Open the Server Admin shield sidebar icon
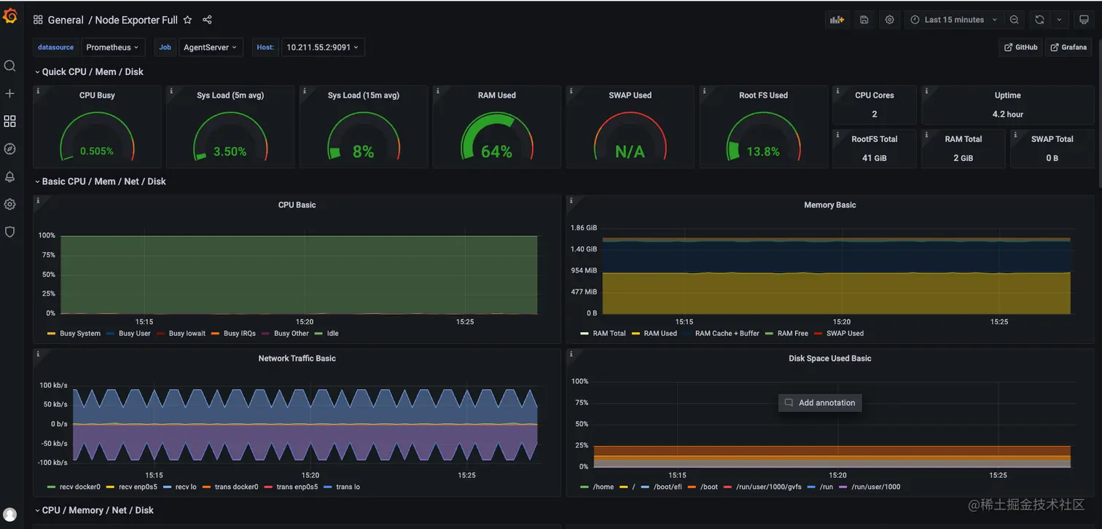The image size is (1102, 529). click(9, 232)
